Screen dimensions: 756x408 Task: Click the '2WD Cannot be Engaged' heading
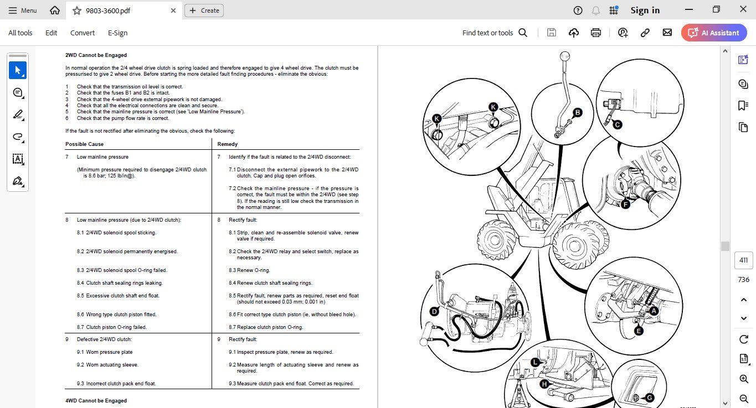tap(96, 55)
